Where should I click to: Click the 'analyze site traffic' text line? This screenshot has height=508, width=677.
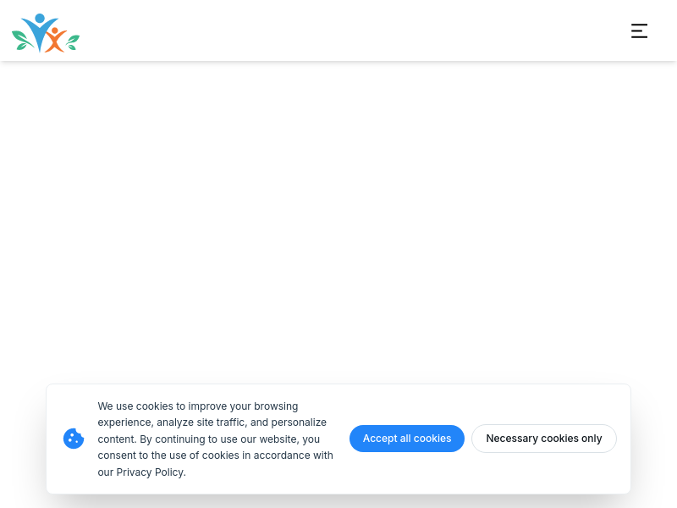coord(212,422)
